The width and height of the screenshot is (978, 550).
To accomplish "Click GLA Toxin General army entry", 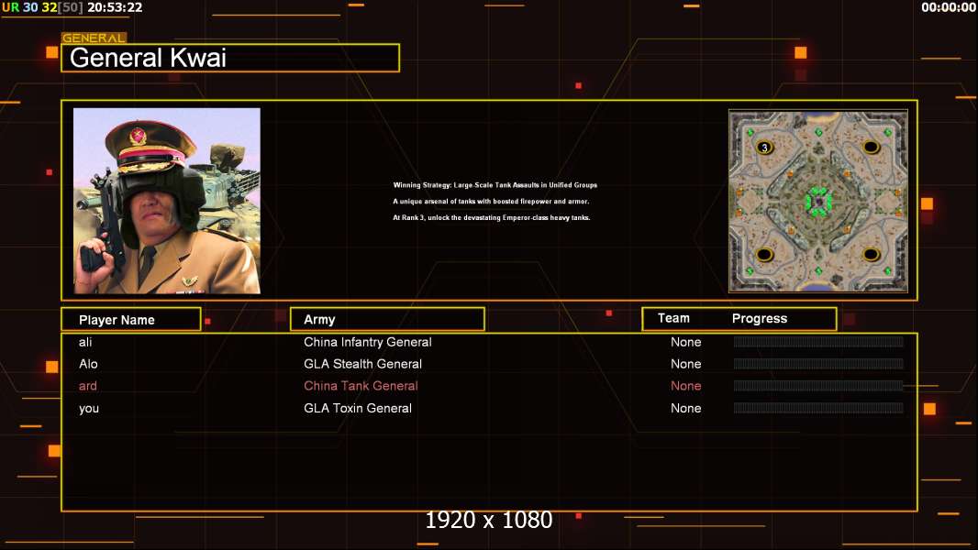I will [358, 408].
